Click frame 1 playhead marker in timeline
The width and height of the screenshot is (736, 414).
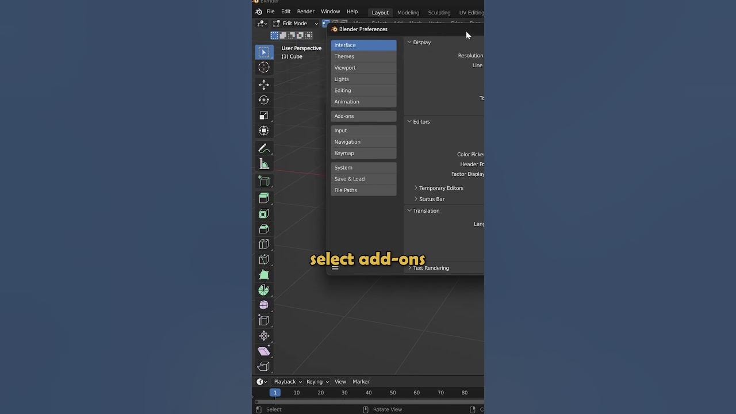point(275,393)
